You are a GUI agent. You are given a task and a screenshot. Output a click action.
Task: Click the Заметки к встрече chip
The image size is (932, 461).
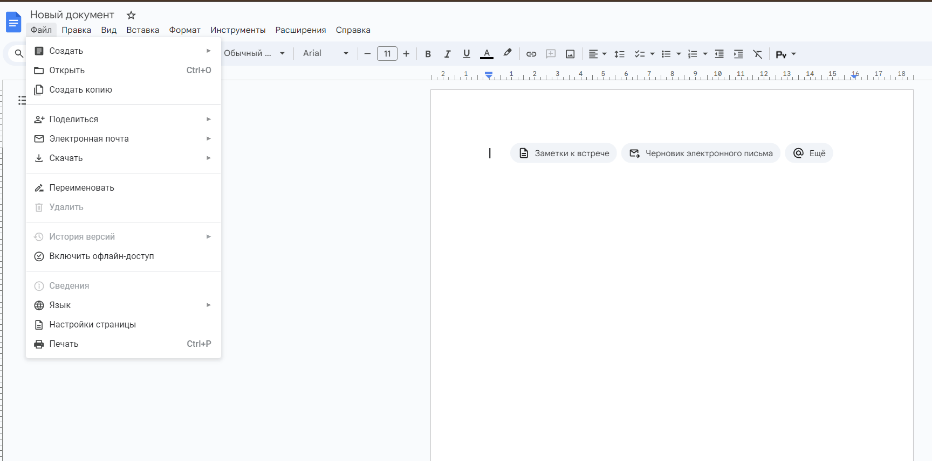coord(564,153)
